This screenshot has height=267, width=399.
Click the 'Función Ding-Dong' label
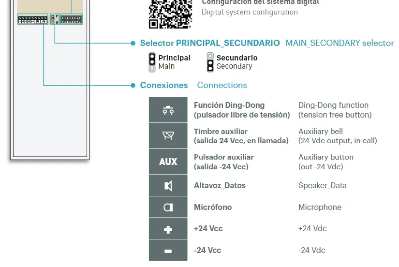tap(229, 105)
